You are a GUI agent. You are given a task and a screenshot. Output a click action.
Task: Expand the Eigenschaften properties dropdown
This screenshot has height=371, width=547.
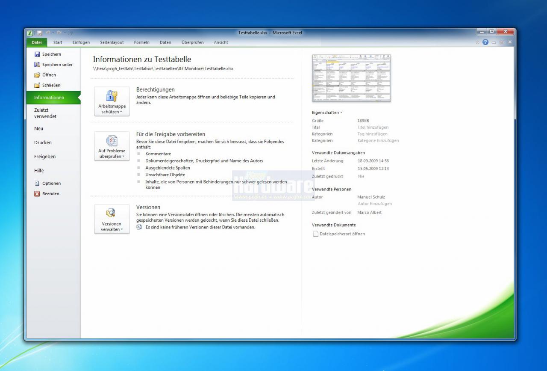[327, 113]
